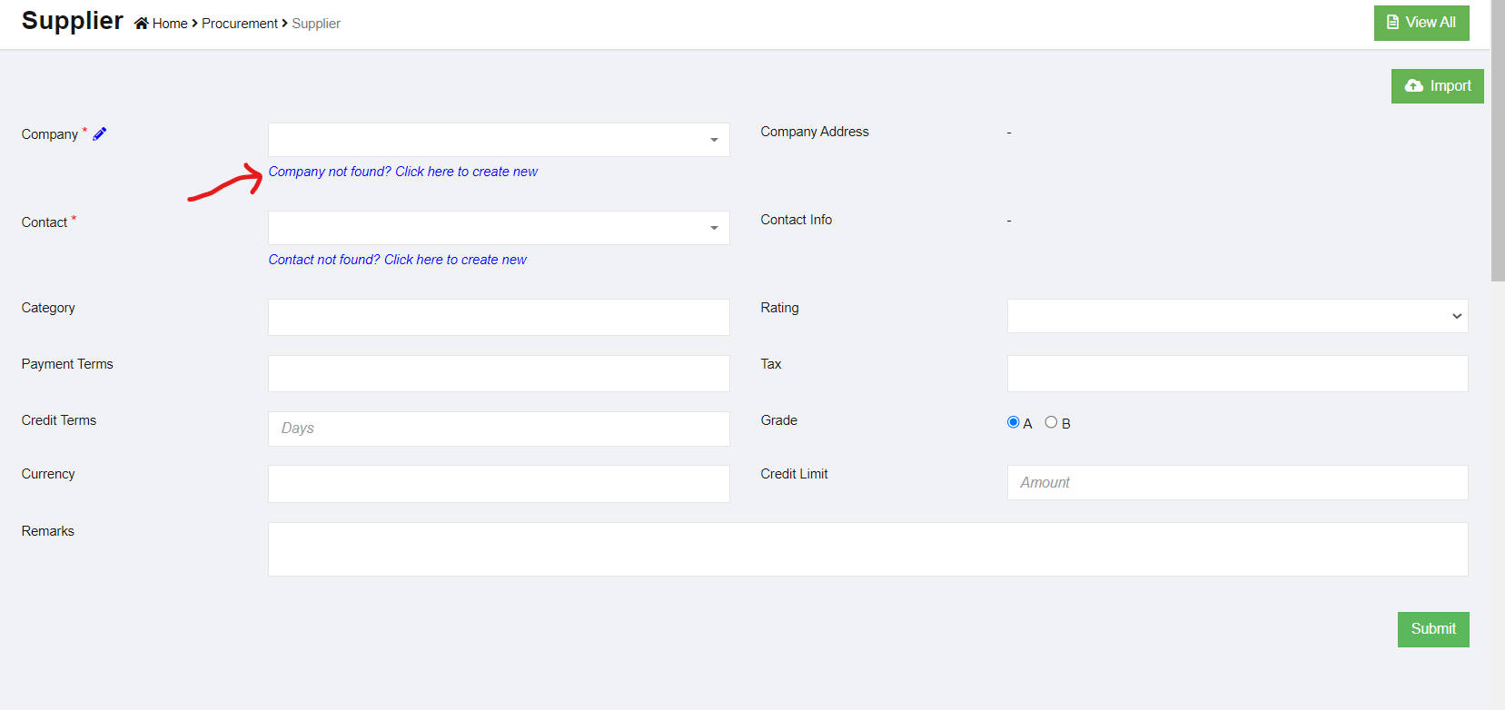The height and width of the screenshot is (710, 1505).
Task: Select Grade A radio button
Action: click(x=1014, y=422)
